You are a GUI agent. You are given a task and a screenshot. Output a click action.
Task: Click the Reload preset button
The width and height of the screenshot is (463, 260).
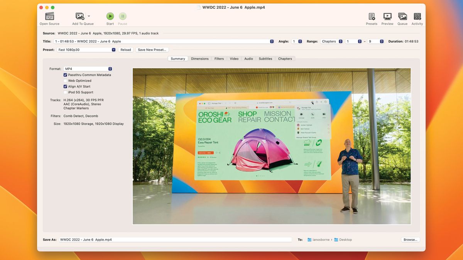point(125,49)
